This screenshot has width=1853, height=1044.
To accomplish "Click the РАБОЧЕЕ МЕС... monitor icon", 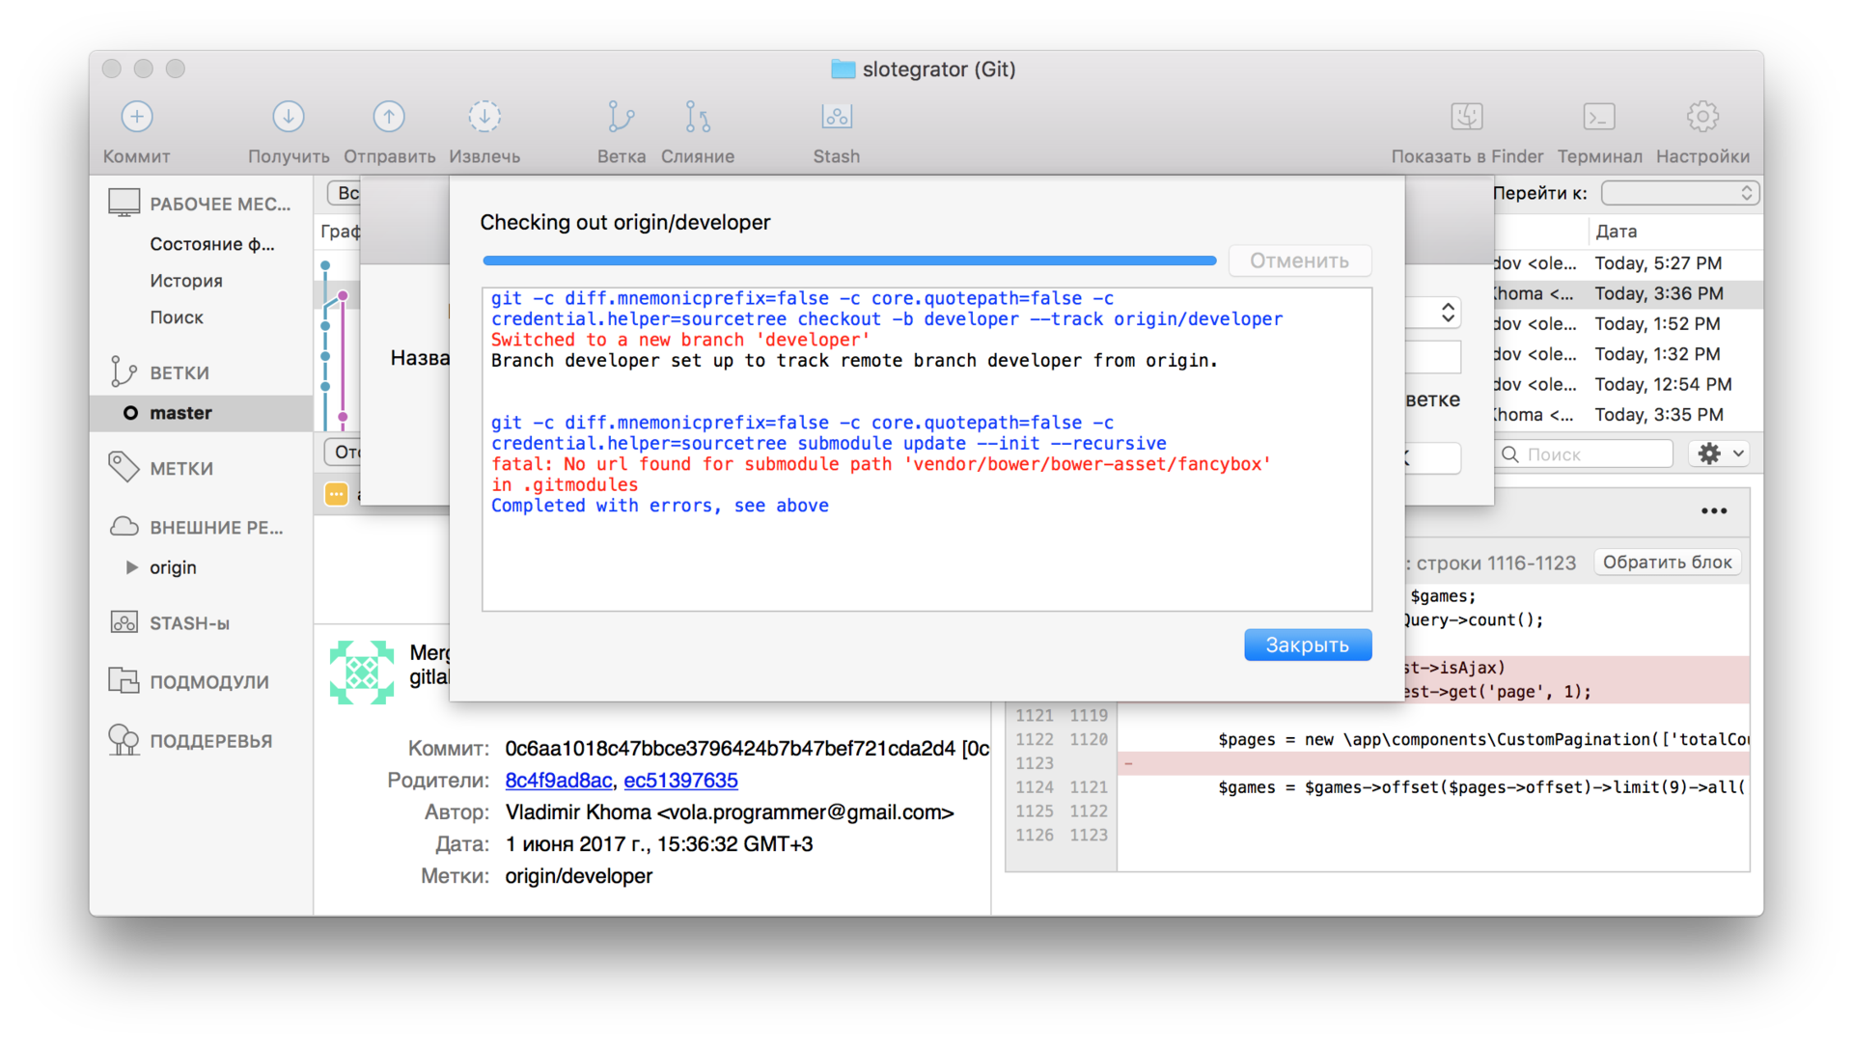I will (124, 203).
